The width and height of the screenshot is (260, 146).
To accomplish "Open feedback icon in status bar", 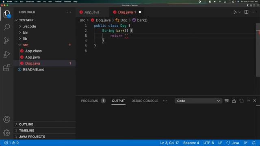I will tap(245, 143).
